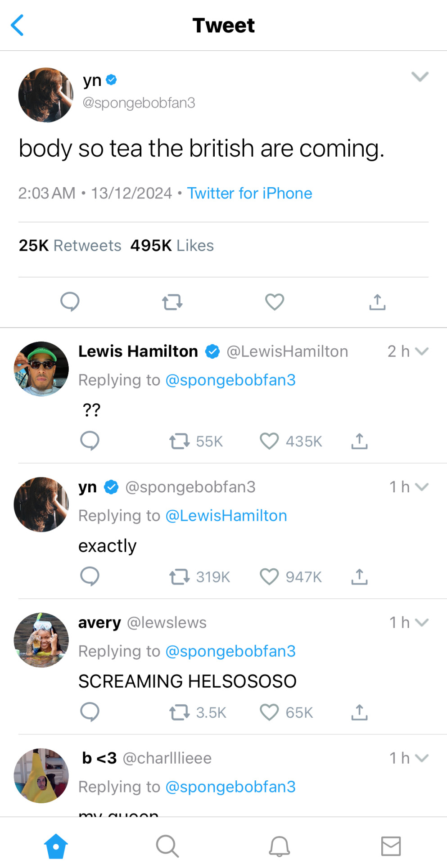Screen dimensions: 447x864
Task: Share the main tweet via share icon
Action: pyautogui.click(x=377, y=302)
